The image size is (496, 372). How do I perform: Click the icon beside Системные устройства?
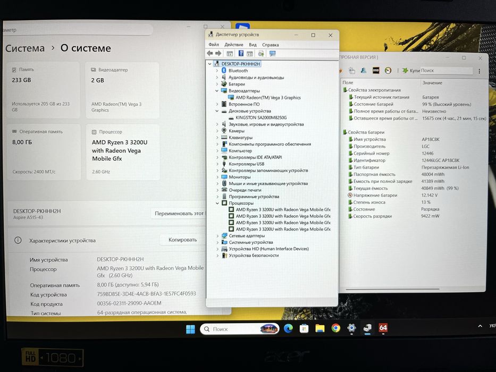click(224, 242)
